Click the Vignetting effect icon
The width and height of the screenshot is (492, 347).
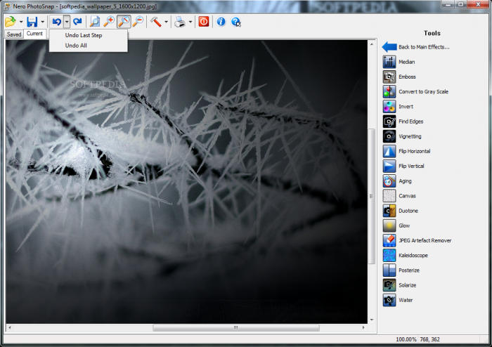click(x=389, y=136)
